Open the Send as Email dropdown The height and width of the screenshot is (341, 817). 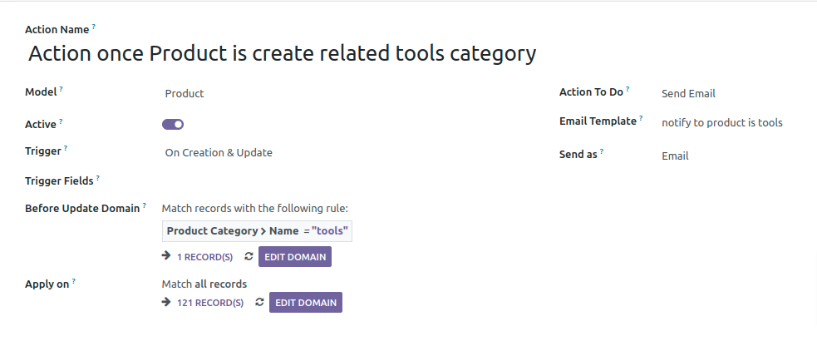point(675,156)
